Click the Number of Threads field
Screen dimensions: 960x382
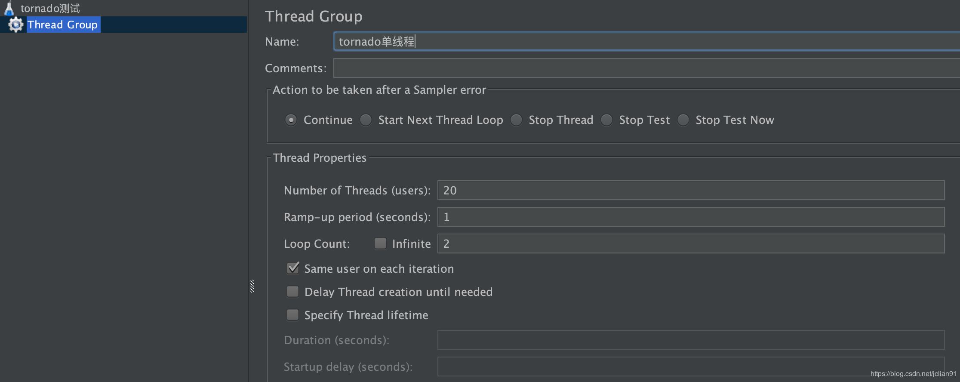point(690,190)
